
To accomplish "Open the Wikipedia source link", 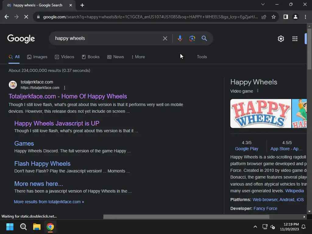I will pos(295,191).
